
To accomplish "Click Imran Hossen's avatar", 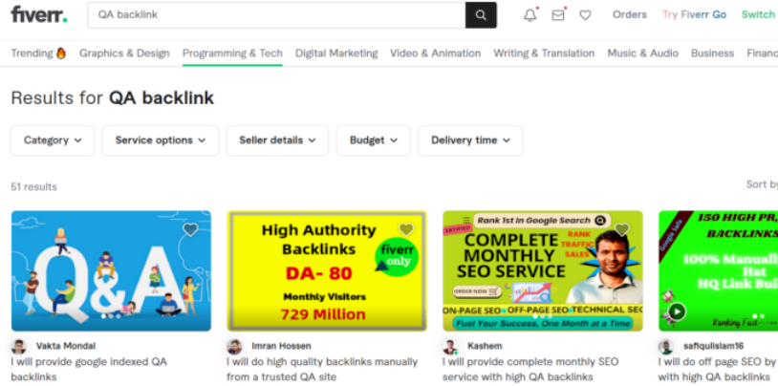I will [x=234, y=346].
